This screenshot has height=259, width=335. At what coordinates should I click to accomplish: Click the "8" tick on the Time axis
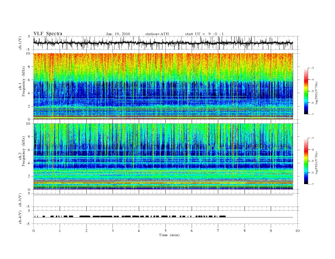click(244, 231)
